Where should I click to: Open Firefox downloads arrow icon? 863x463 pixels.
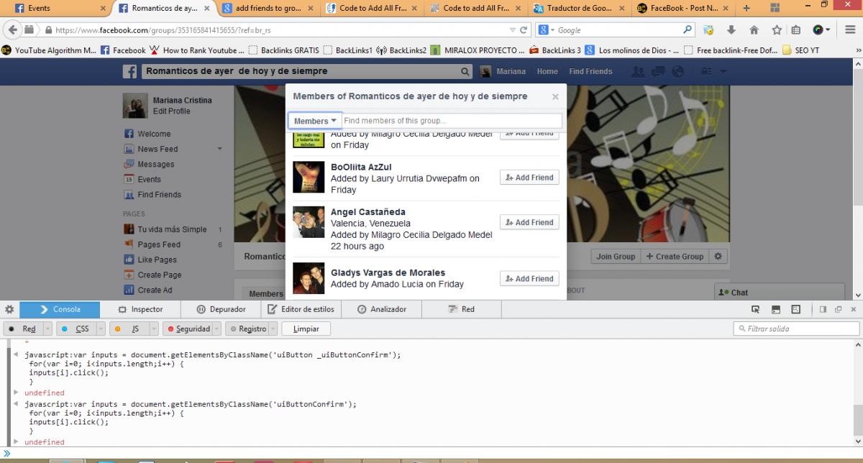731,30
